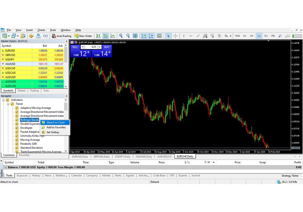Screen dimensions: 303x212
Task: Close the Market Watch panel
Action: 66,41
